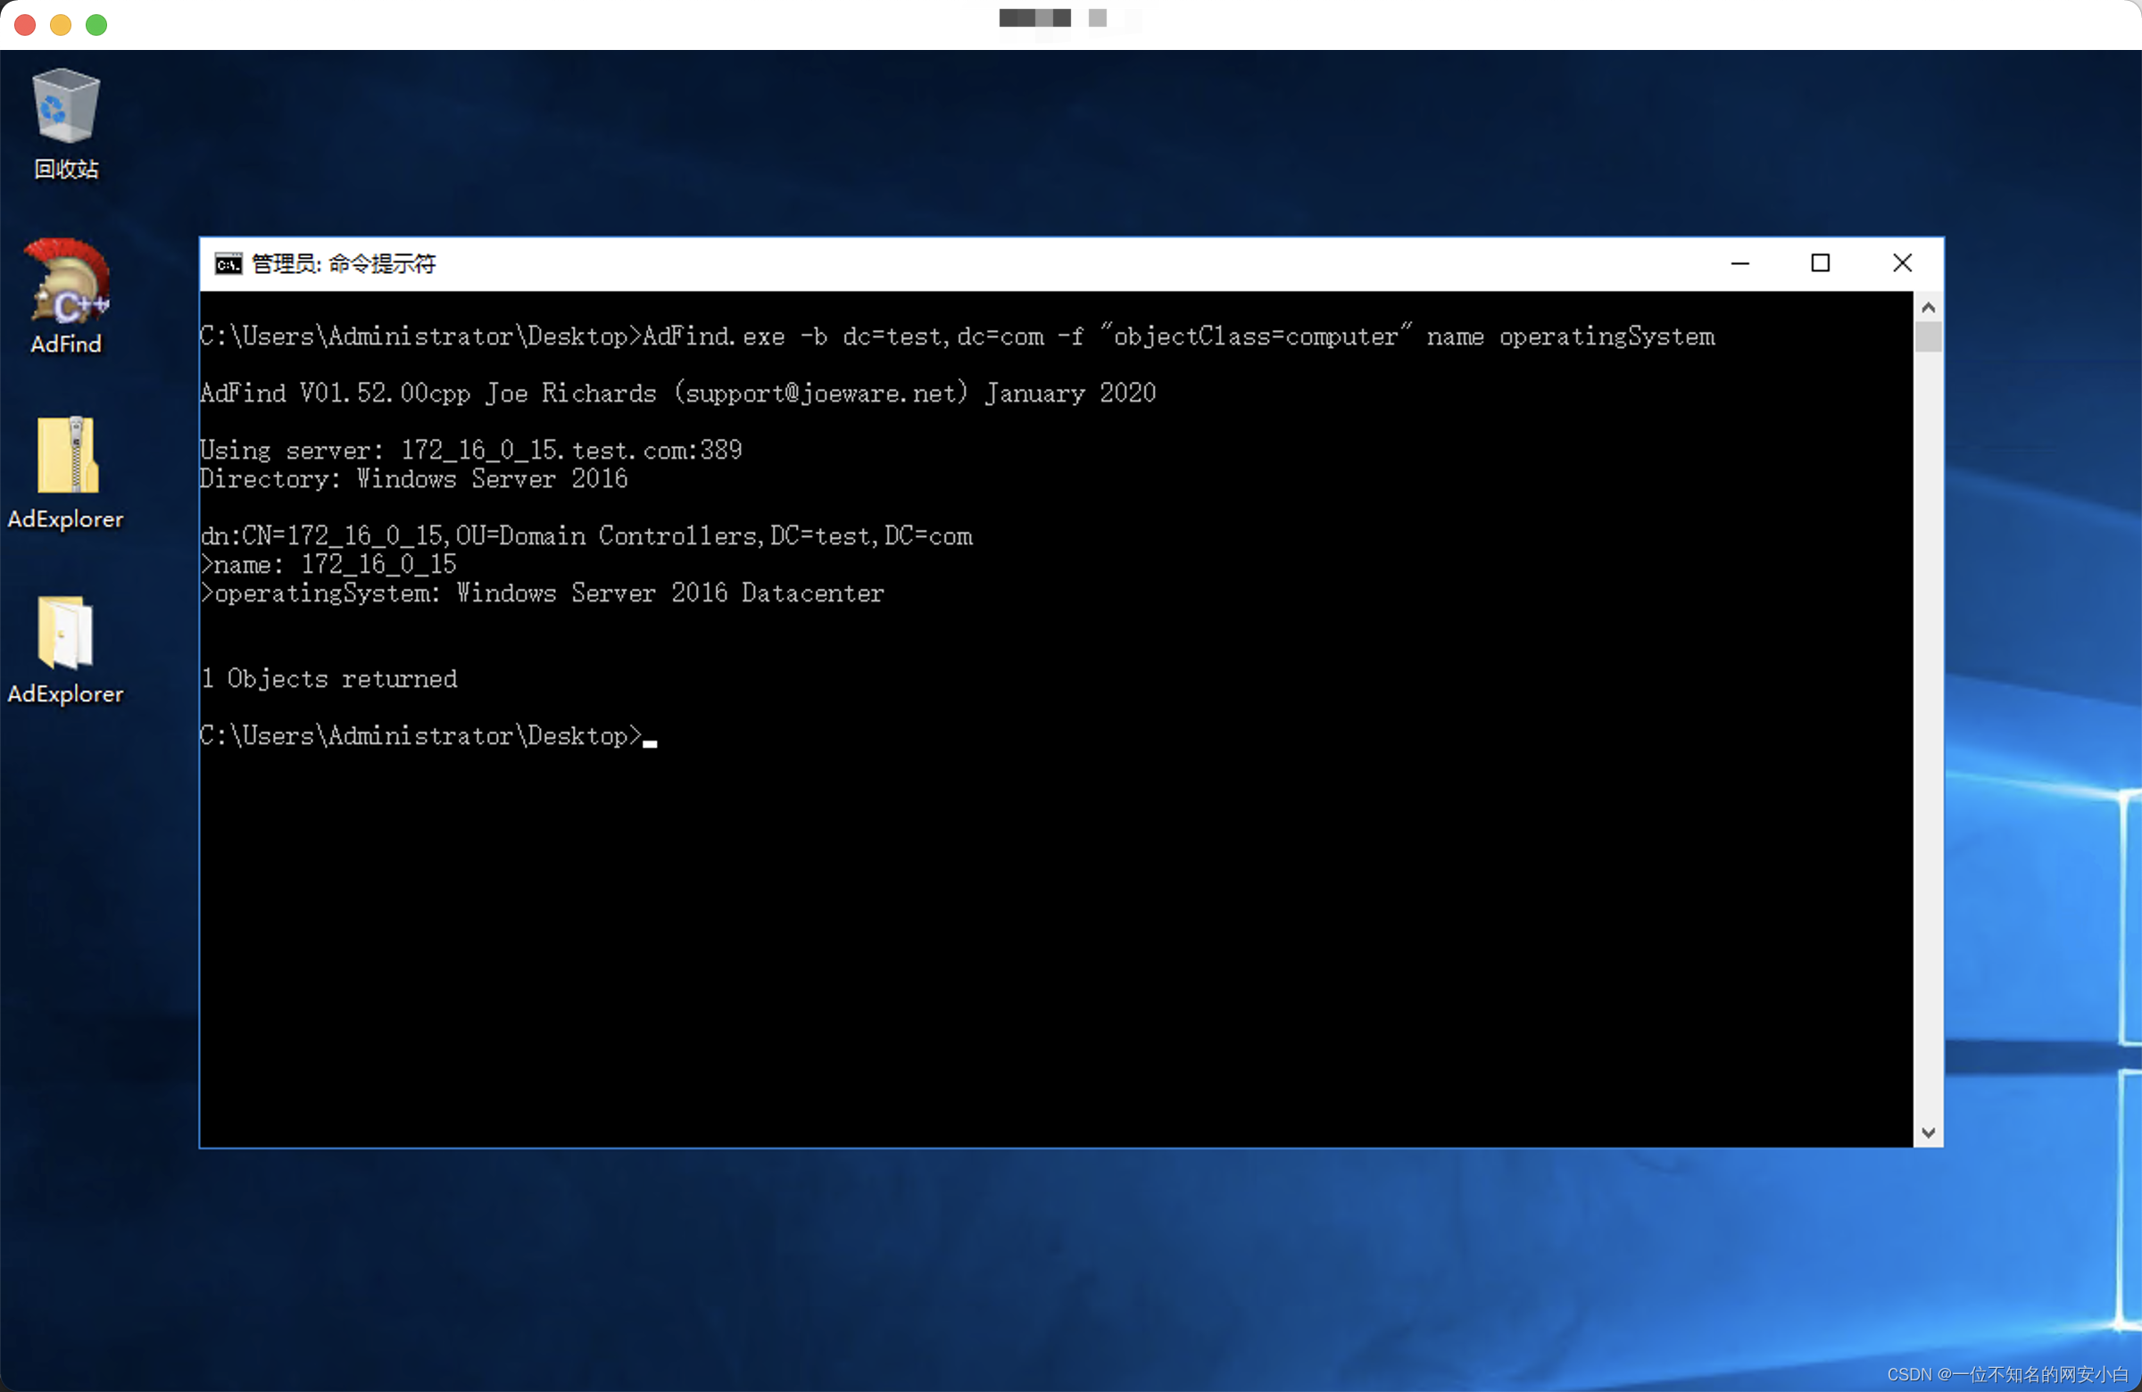Maximize the command prompt window
The height and width of the screenshot is (1392, 2142).
point(1820,262)
